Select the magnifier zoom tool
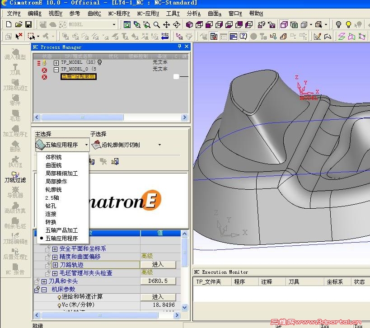The height and width of the screenshot is (328, 370). [156, 24]
